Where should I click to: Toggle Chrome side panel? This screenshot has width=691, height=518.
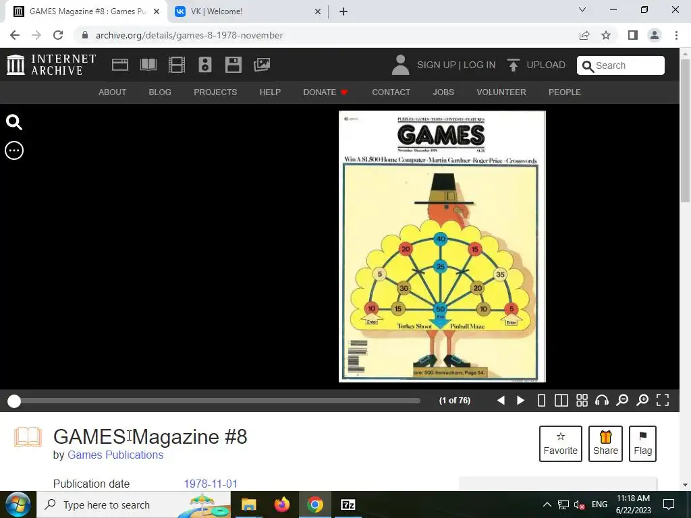coord(633,35)
